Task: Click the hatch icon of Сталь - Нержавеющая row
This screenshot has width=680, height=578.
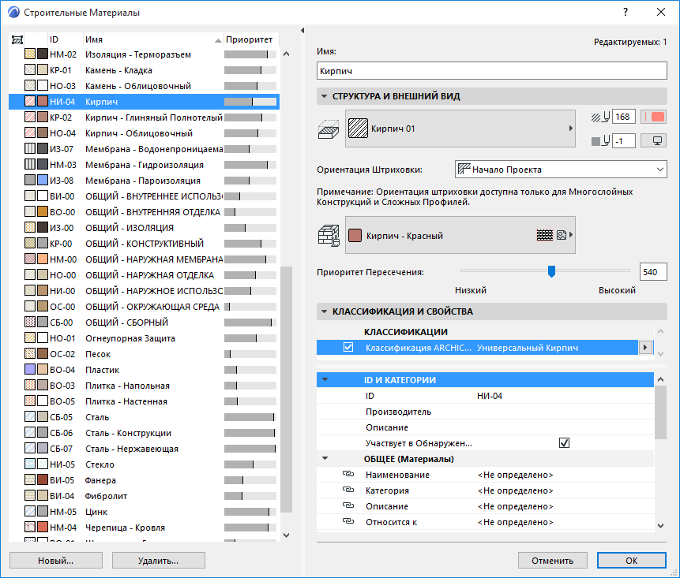Action: point(30,448)
